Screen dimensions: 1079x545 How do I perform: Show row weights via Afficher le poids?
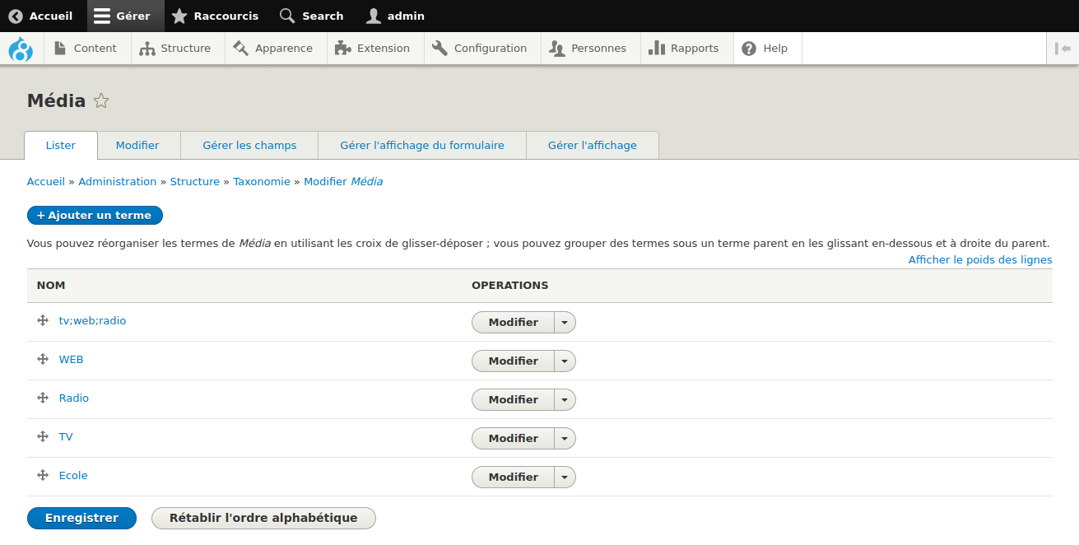[980, 260]
